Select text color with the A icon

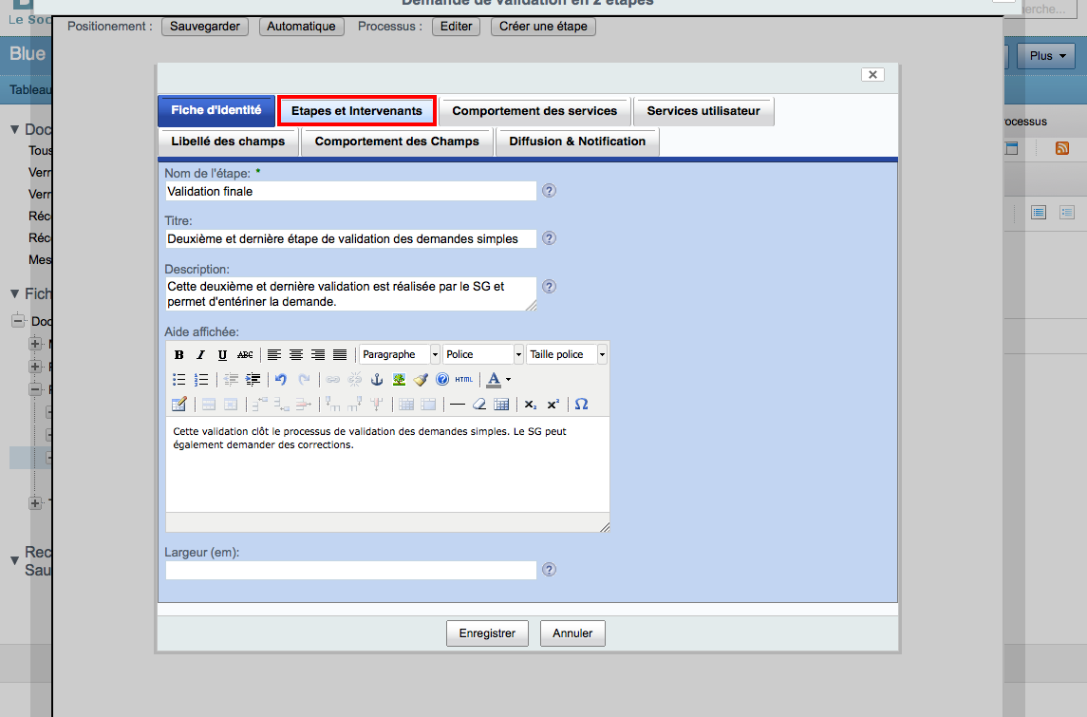(494, 379)
